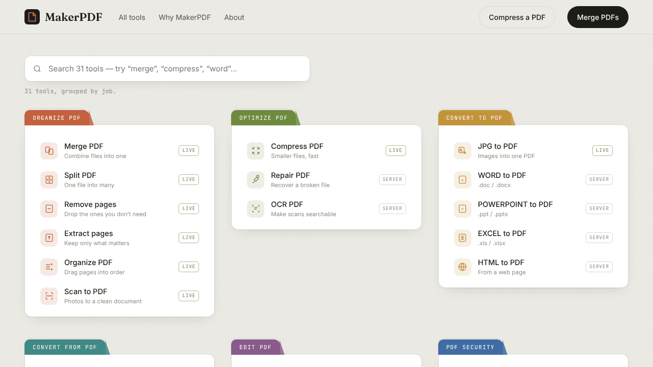Viewport: 653px width, 367px height.
Task: Click the SERVER badge on HTML to PDF
Action: tap(599, 267)
